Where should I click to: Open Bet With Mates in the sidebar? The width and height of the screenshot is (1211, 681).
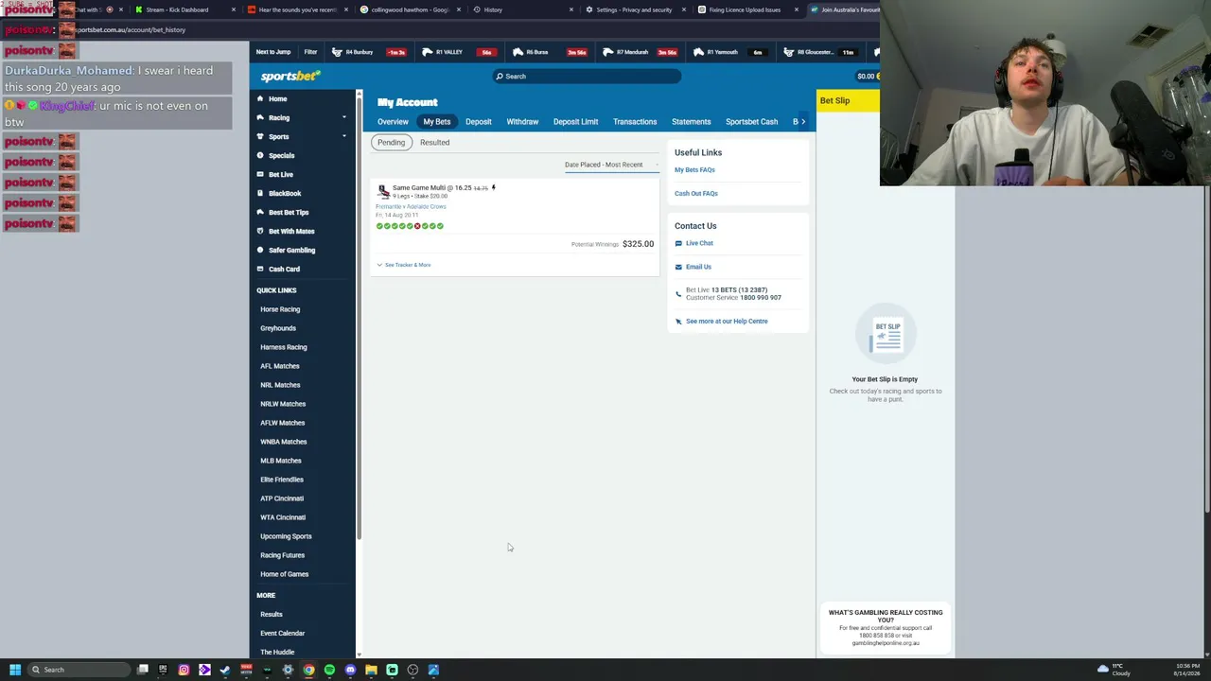tap(291, 231)
